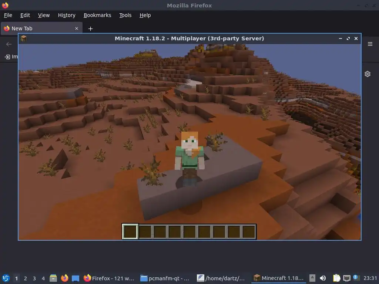Switch to the Minecraft 1.18 taskbar button

278,278
